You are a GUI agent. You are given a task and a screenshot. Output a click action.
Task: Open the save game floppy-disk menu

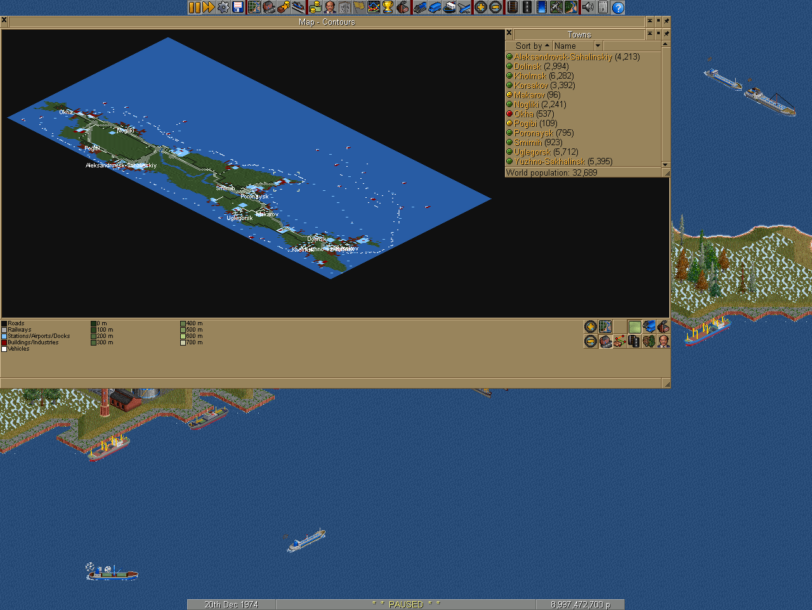(x=238, y=7)
